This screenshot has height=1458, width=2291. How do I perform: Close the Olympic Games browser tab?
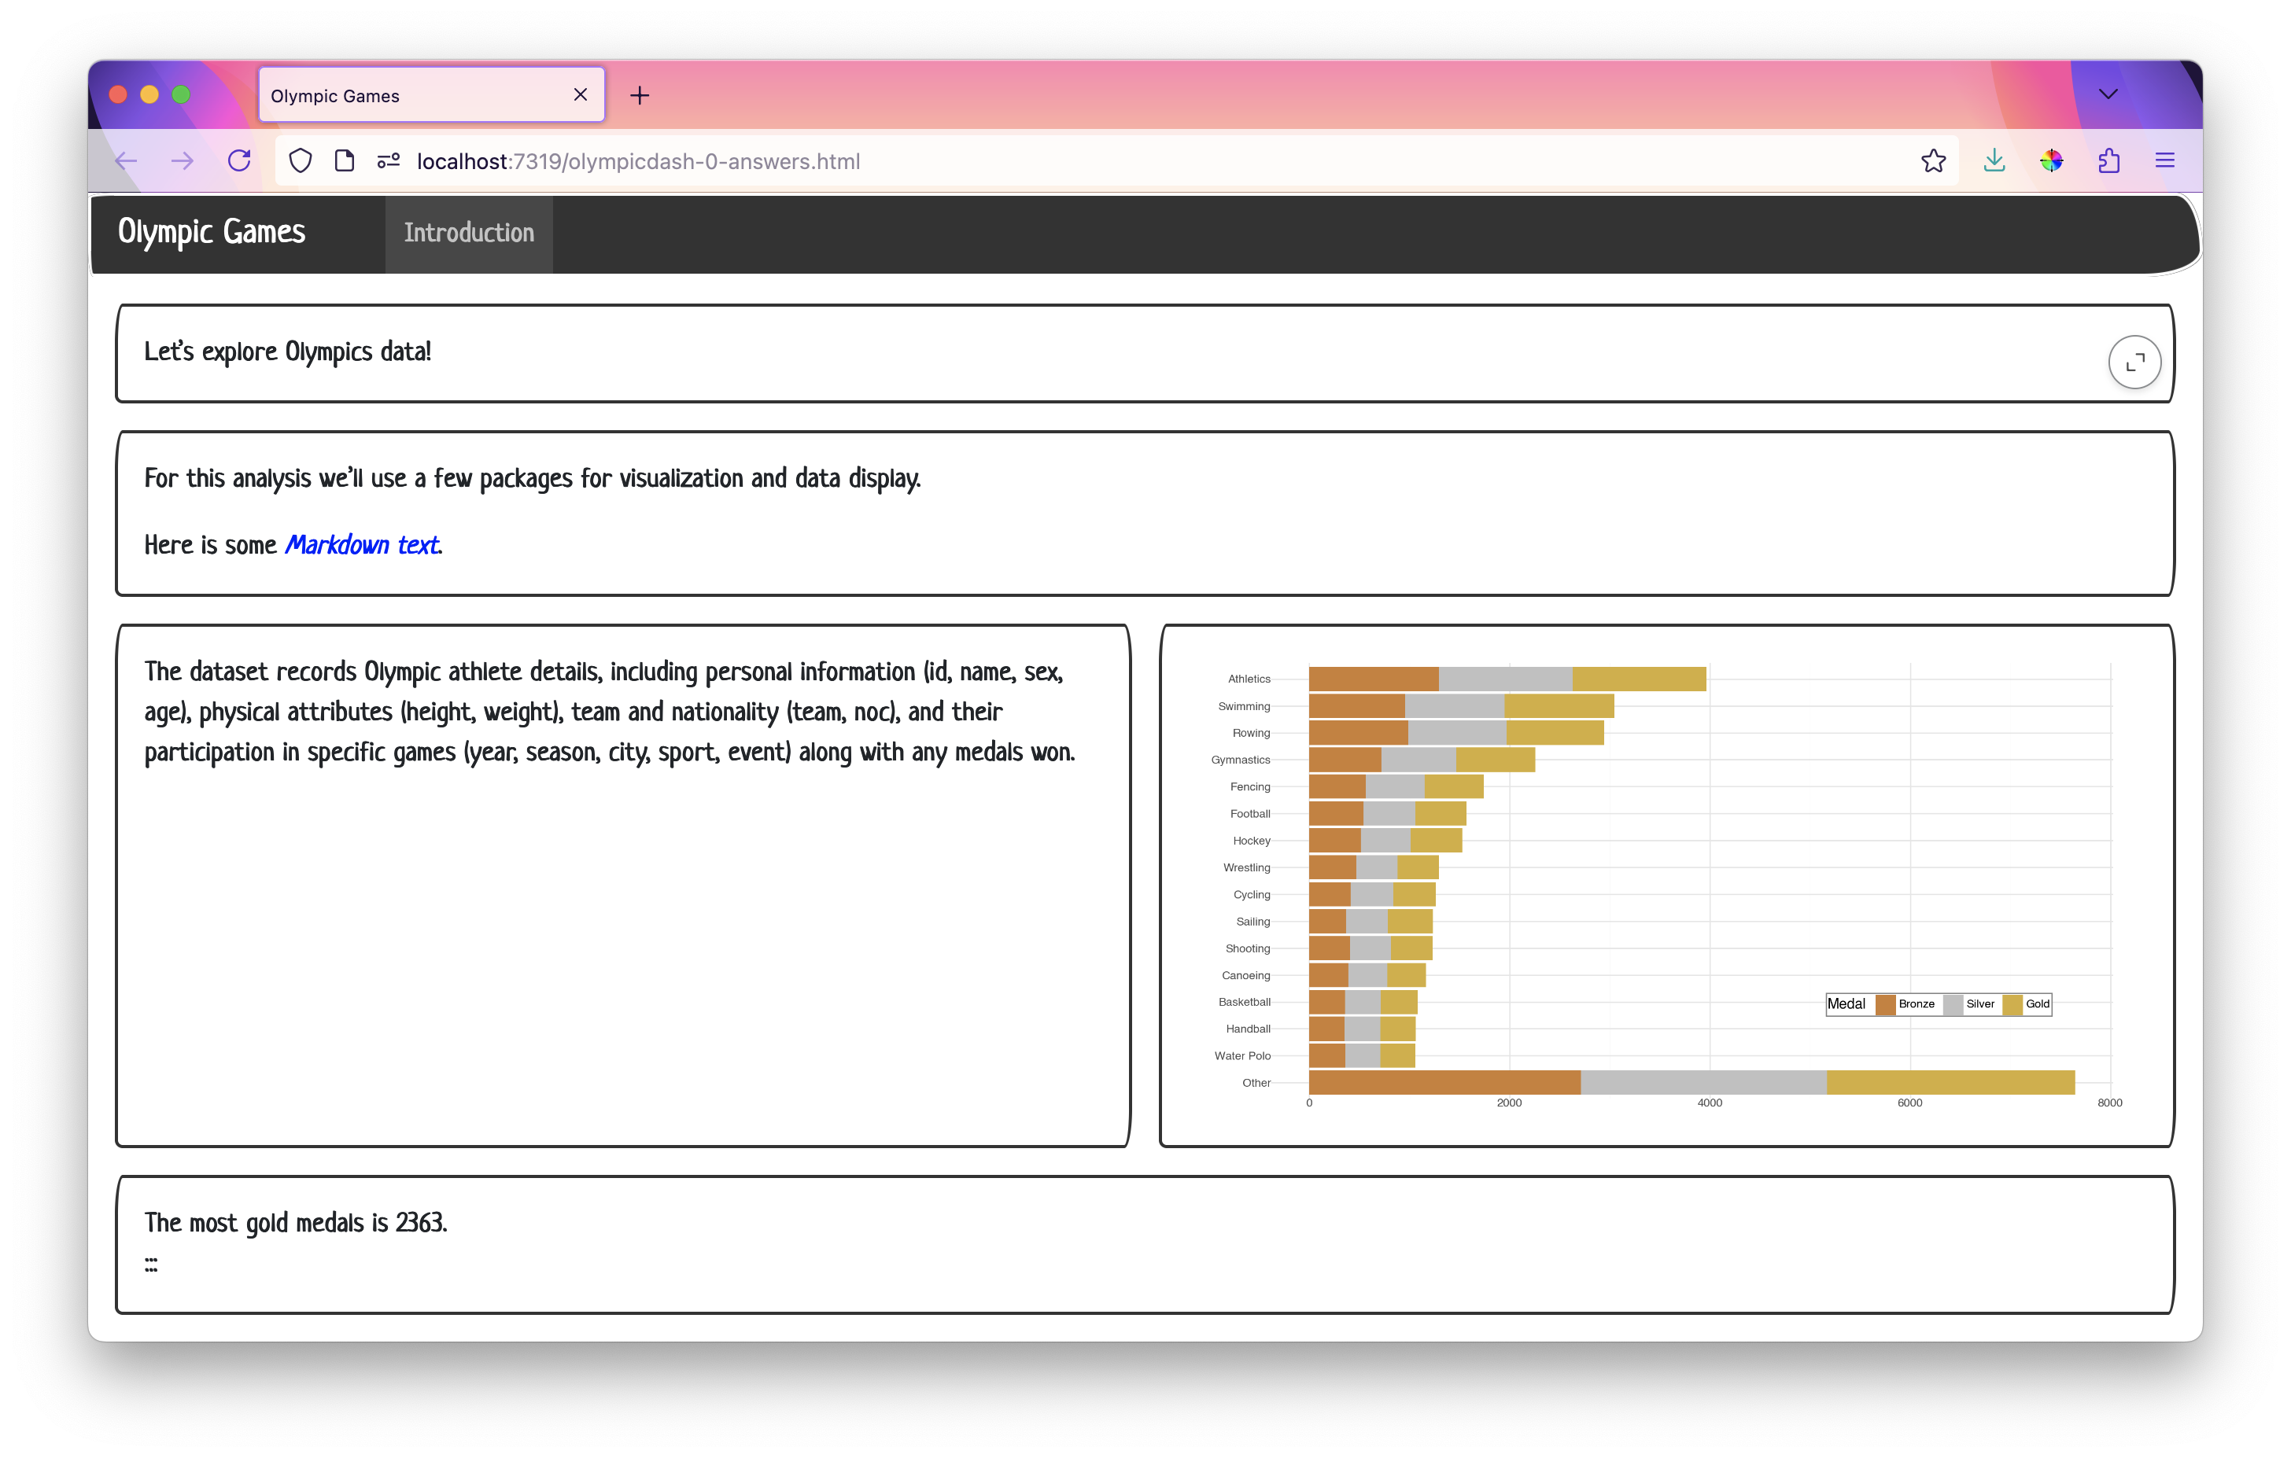pyautogui.click(x=581, y=94)
